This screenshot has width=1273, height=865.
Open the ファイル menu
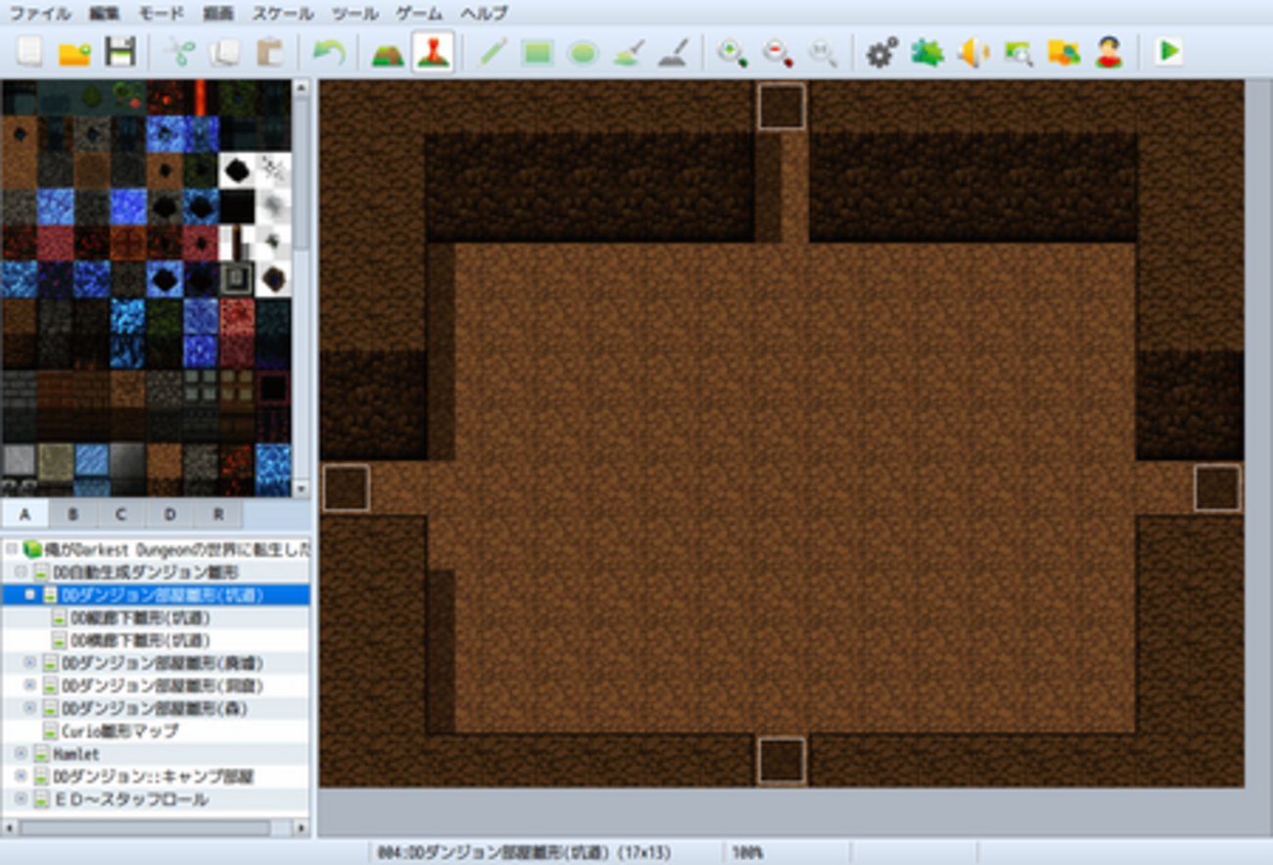(x=40, y=14)
